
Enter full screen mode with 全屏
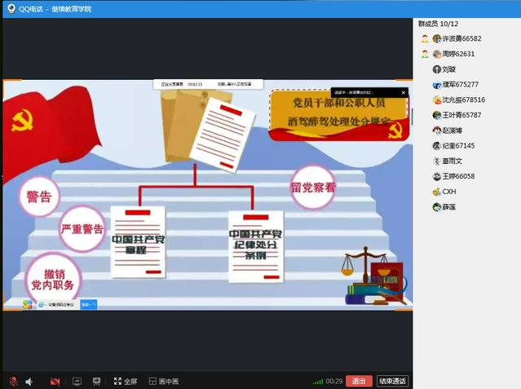click(x=125, y=381)
